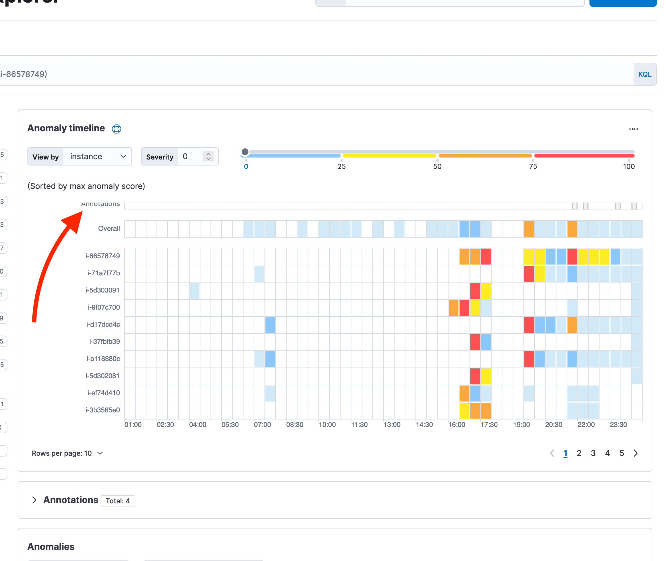Increase Severity using the stepper up arrow

click(x=208, y=154)
